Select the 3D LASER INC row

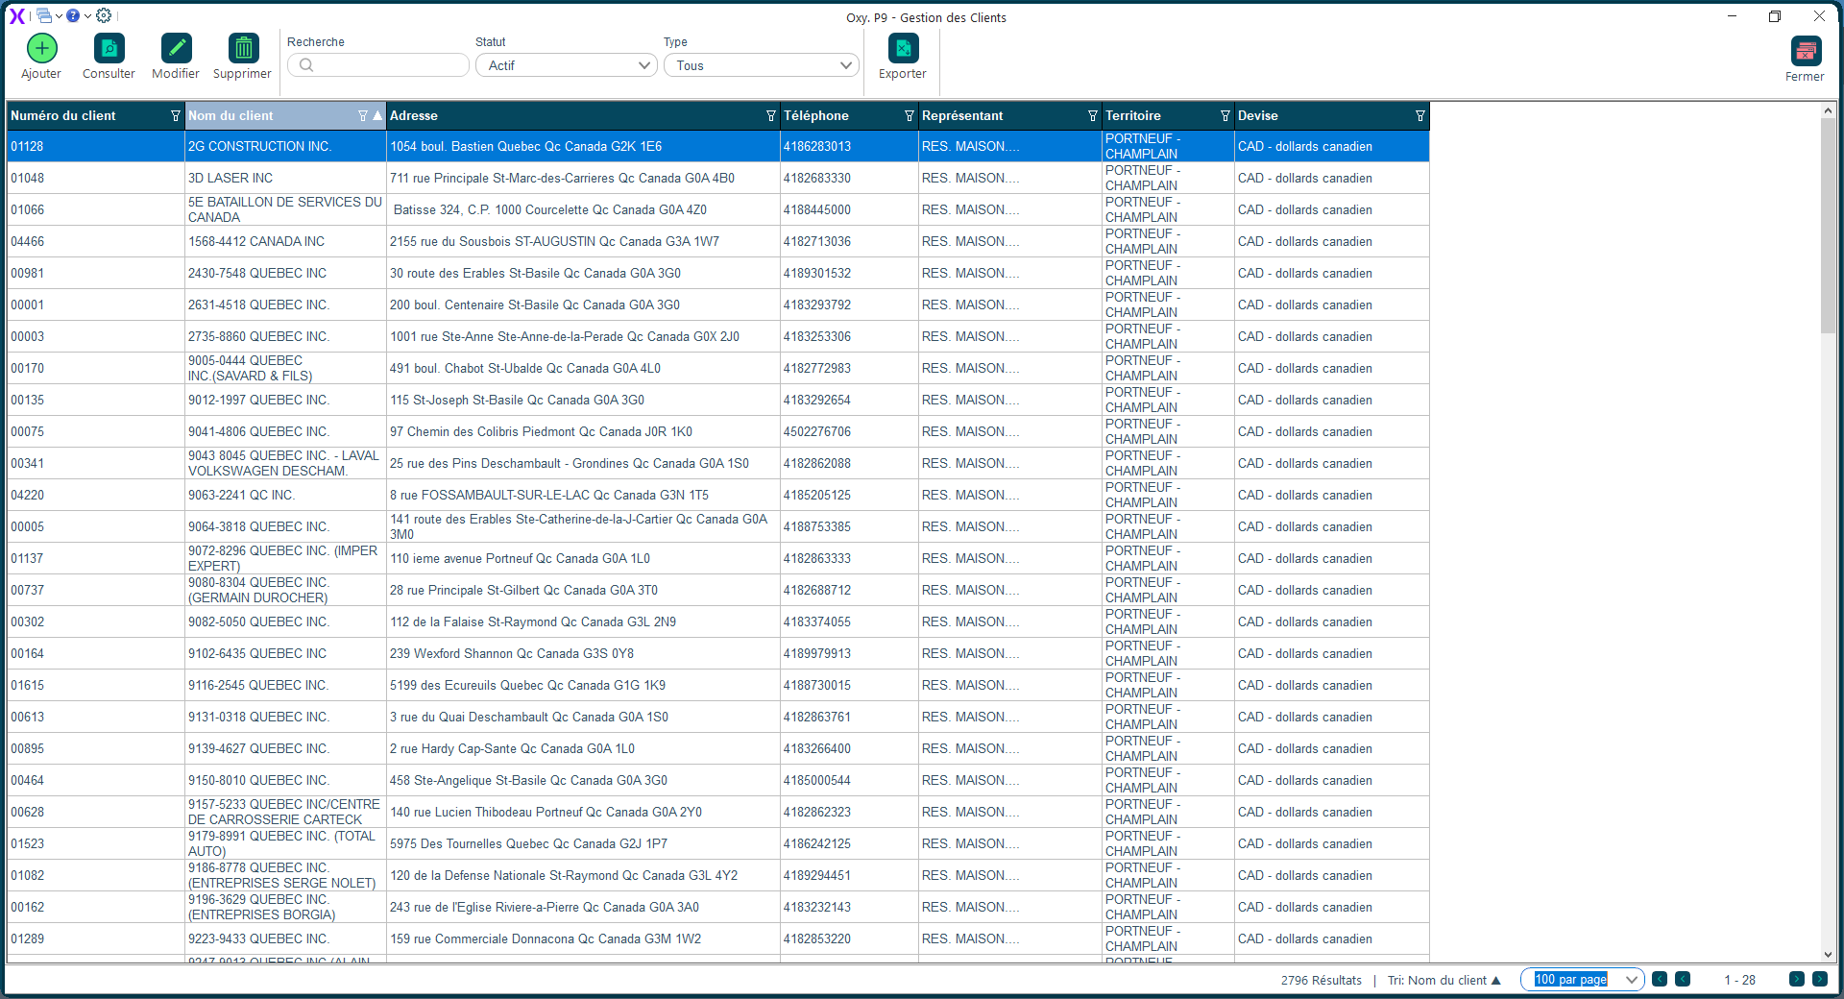pyautogui.click(x=717, y=178)
